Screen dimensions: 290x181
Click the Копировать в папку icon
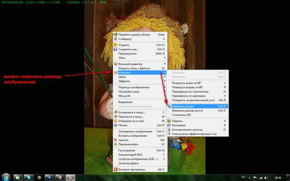coord(116,112)
